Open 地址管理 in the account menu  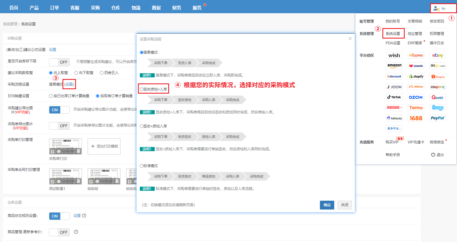(415, 34)
